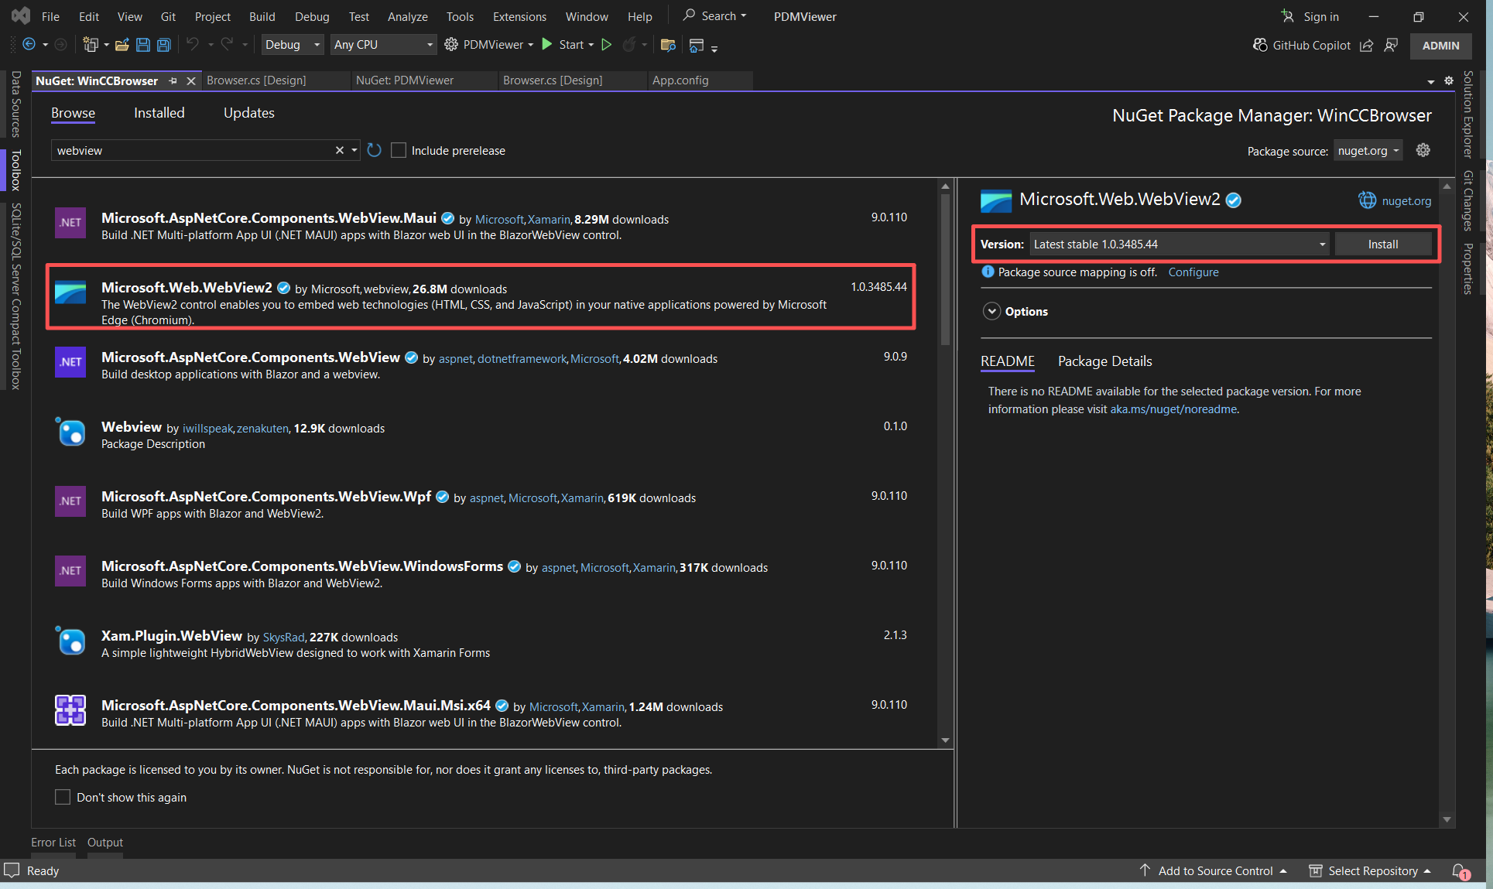This screenshot has width=1493, height=889.
Task: Click the Visual Studio logo icon
Action: point(21,15)
